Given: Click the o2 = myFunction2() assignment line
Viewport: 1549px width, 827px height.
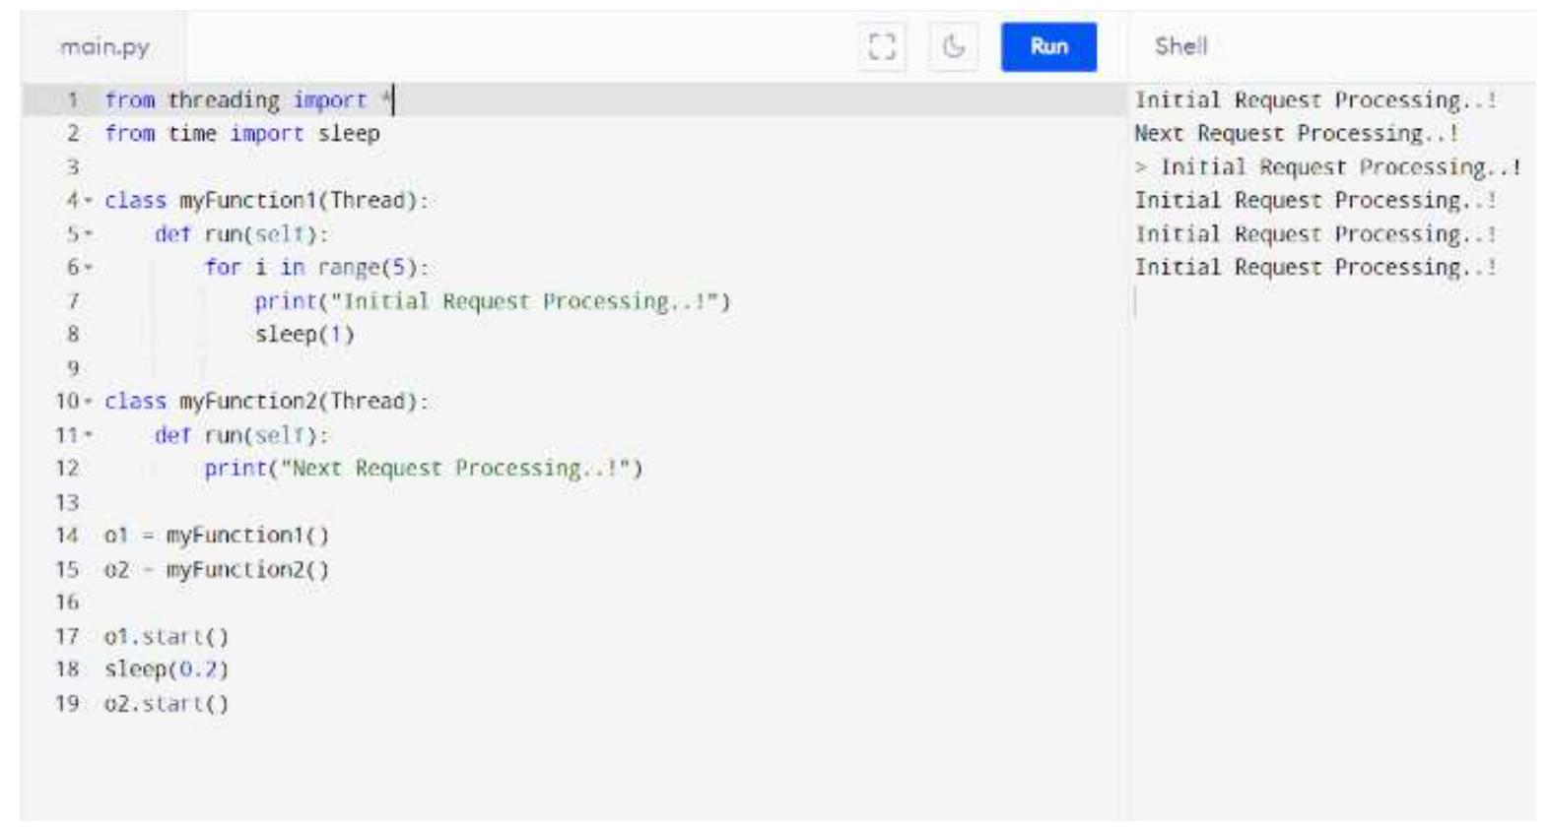Looking at the screenshot, I should (x=217, y=569).
